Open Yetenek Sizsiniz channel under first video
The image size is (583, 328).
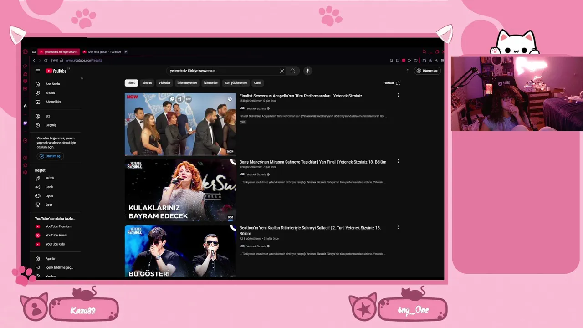[256, 108]
